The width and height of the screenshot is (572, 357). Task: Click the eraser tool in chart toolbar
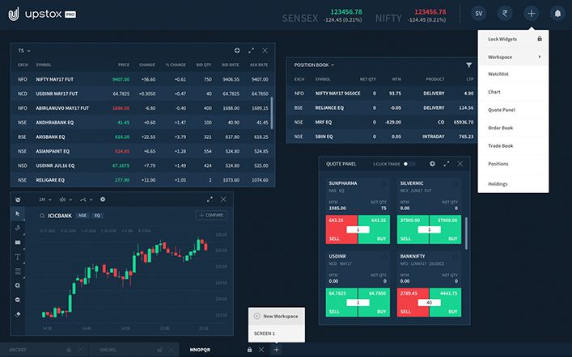18,313
